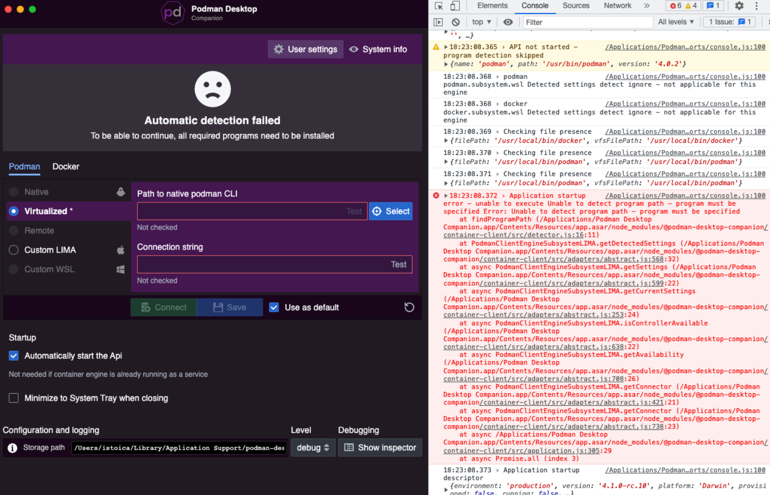This screenshot has height=495, width=770.
Task: Open the DevTools three-dot customize menu
Action: point(756,6)
